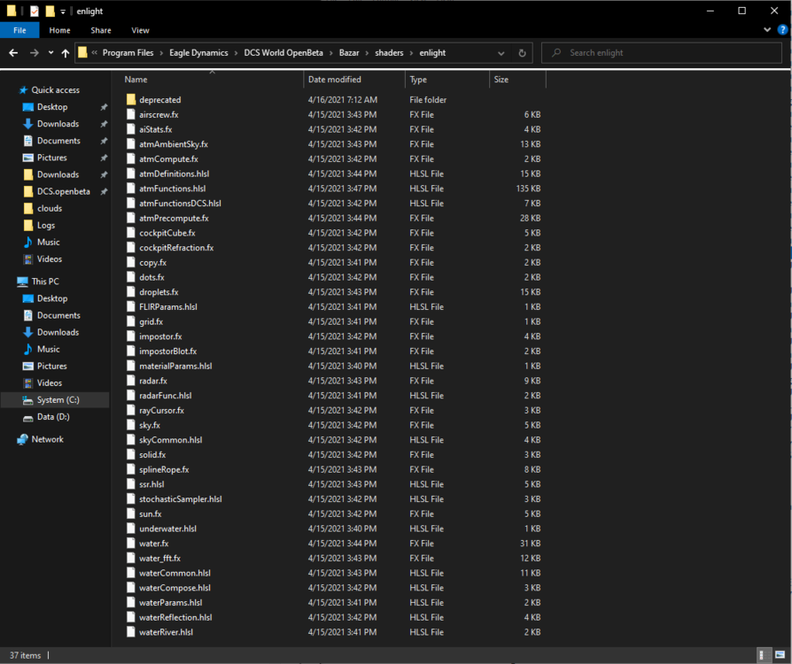The image size is (792, 664).
Task: Open DCS.openbeta pinned folder
Action: click(63, 191)
